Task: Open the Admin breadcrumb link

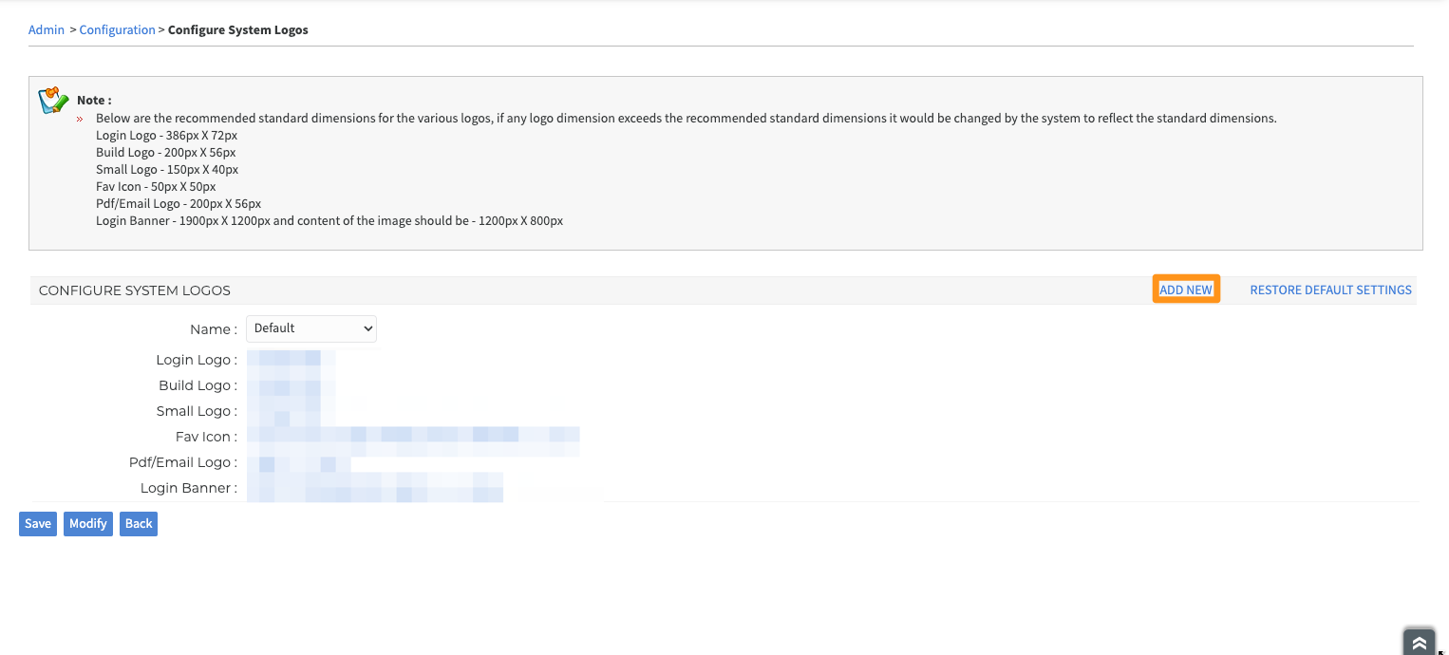Action: point(47,29)
